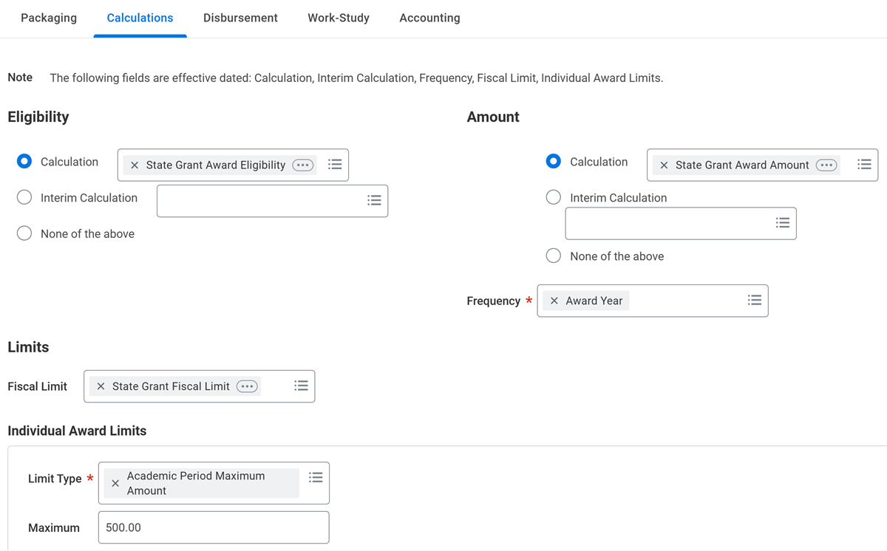The height and width of the screenshot is (551, 887).
Task: Open prompt list icon for Eligibility Interim Calculation
Action: pos(375,200)
